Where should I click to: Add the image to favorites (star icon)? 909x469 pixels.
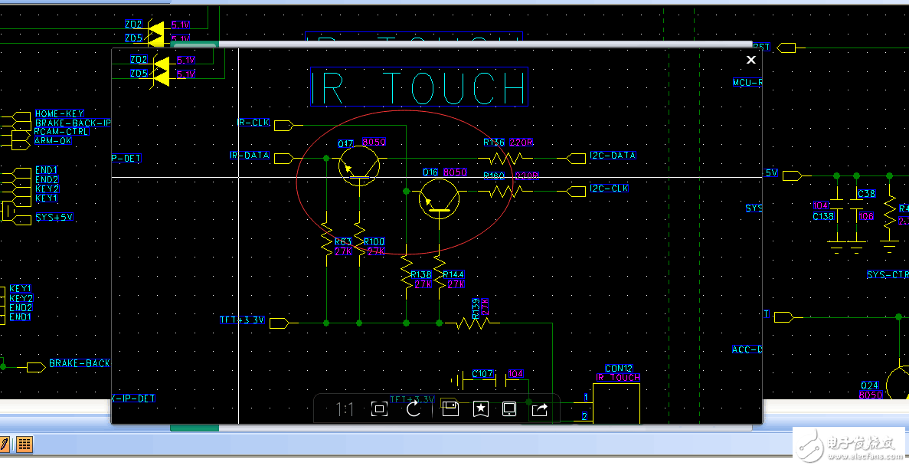tap(481, 409)
